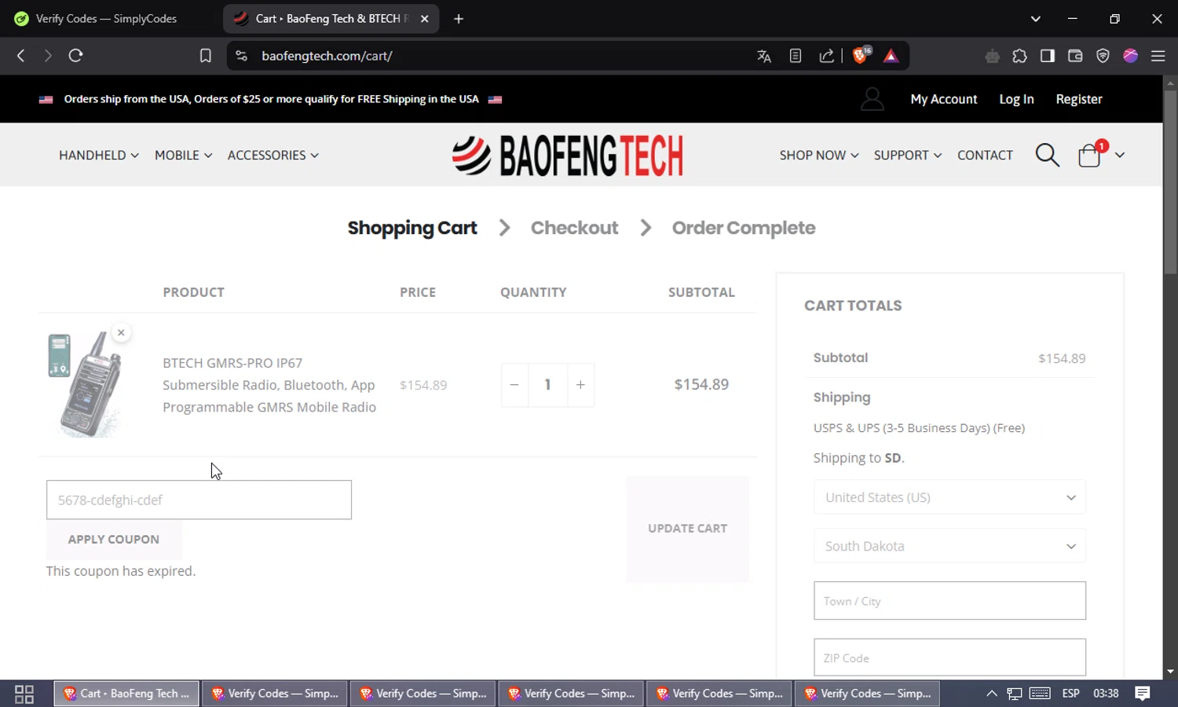The height and width of the screenshot is (707, 1178).
Task: Click the coupon code input field
Action: pos(199,500)
